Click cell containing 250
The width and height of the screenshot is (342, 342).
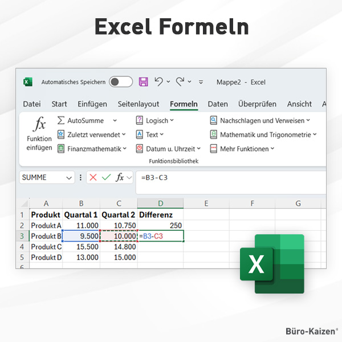pos(161,225)
